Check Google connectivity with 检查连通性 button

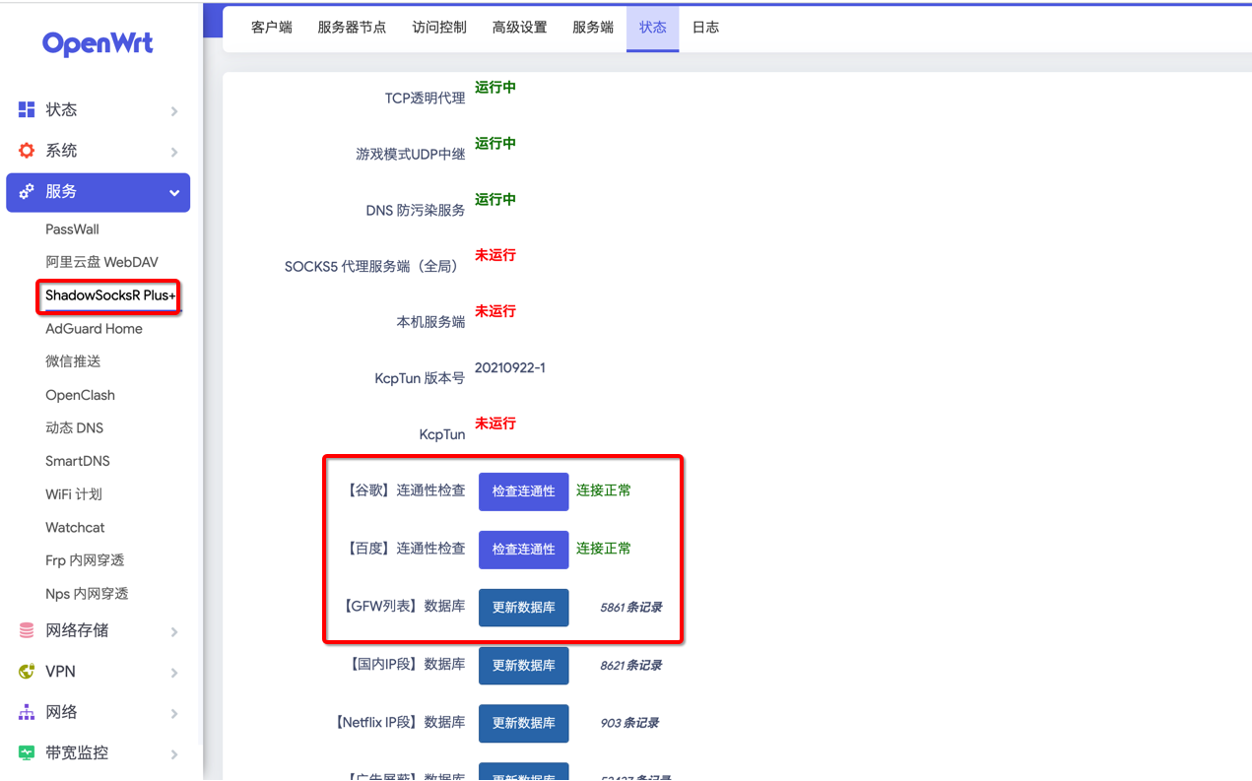[523, 491]
